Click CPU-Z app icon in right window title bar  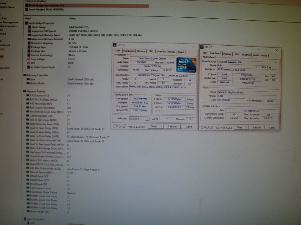pos(202,47)
